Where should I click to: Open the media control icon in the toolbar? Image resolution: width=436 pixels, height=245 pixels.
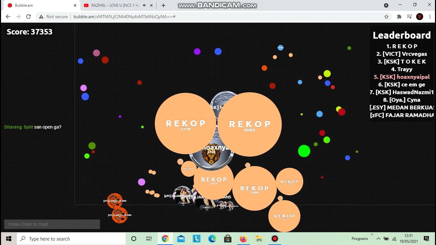(409, 16)
